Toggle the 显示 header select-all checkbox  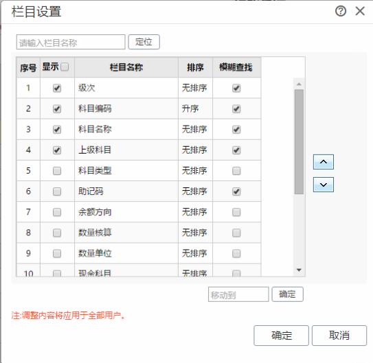click(65, 67)
